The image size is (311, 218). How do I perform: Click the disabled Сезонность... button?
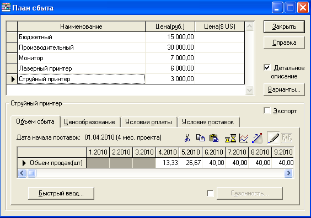tap(249, 193)
